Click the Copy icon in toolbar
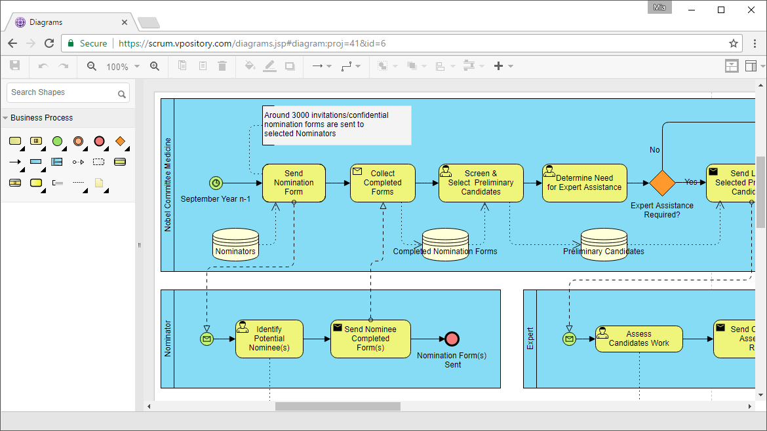 [x=182, y=66]
